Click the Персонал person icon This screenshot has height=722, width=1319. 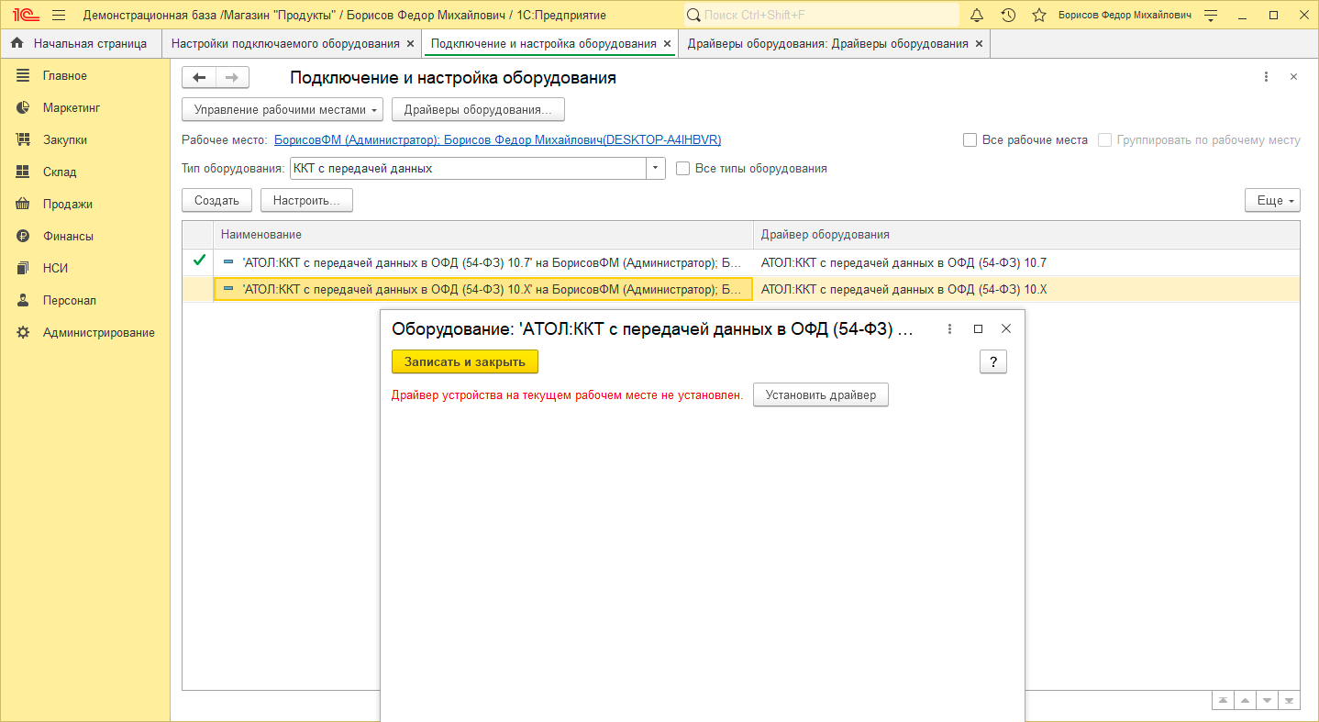(x=24, y=300)
